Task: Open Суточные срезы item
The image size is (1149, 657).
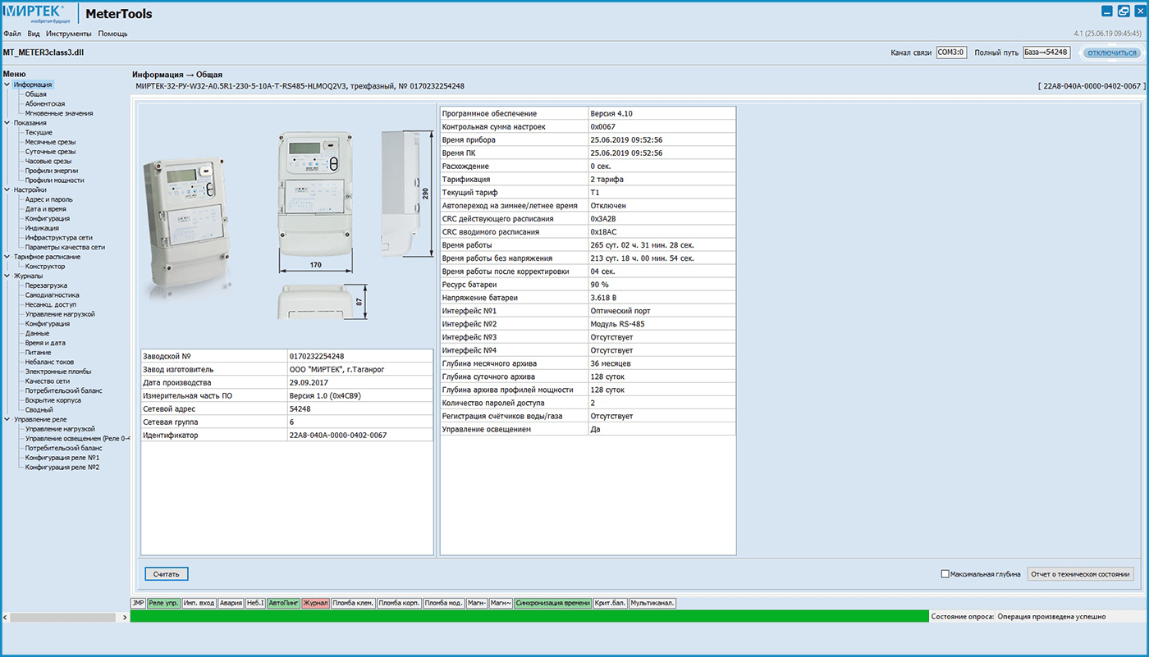Action: point(50,152)
